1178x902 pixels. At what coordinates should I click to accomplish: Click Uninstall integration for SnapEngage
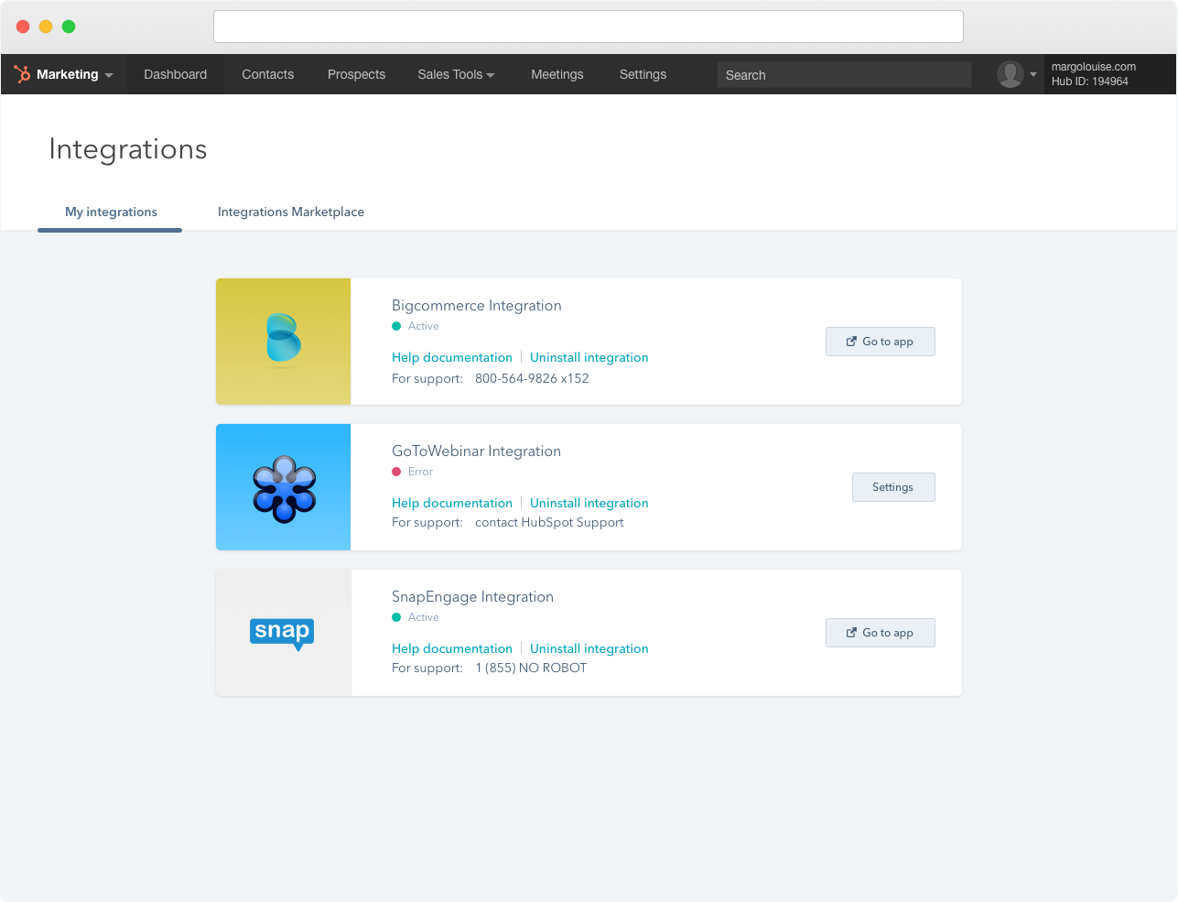coord(589,648)
